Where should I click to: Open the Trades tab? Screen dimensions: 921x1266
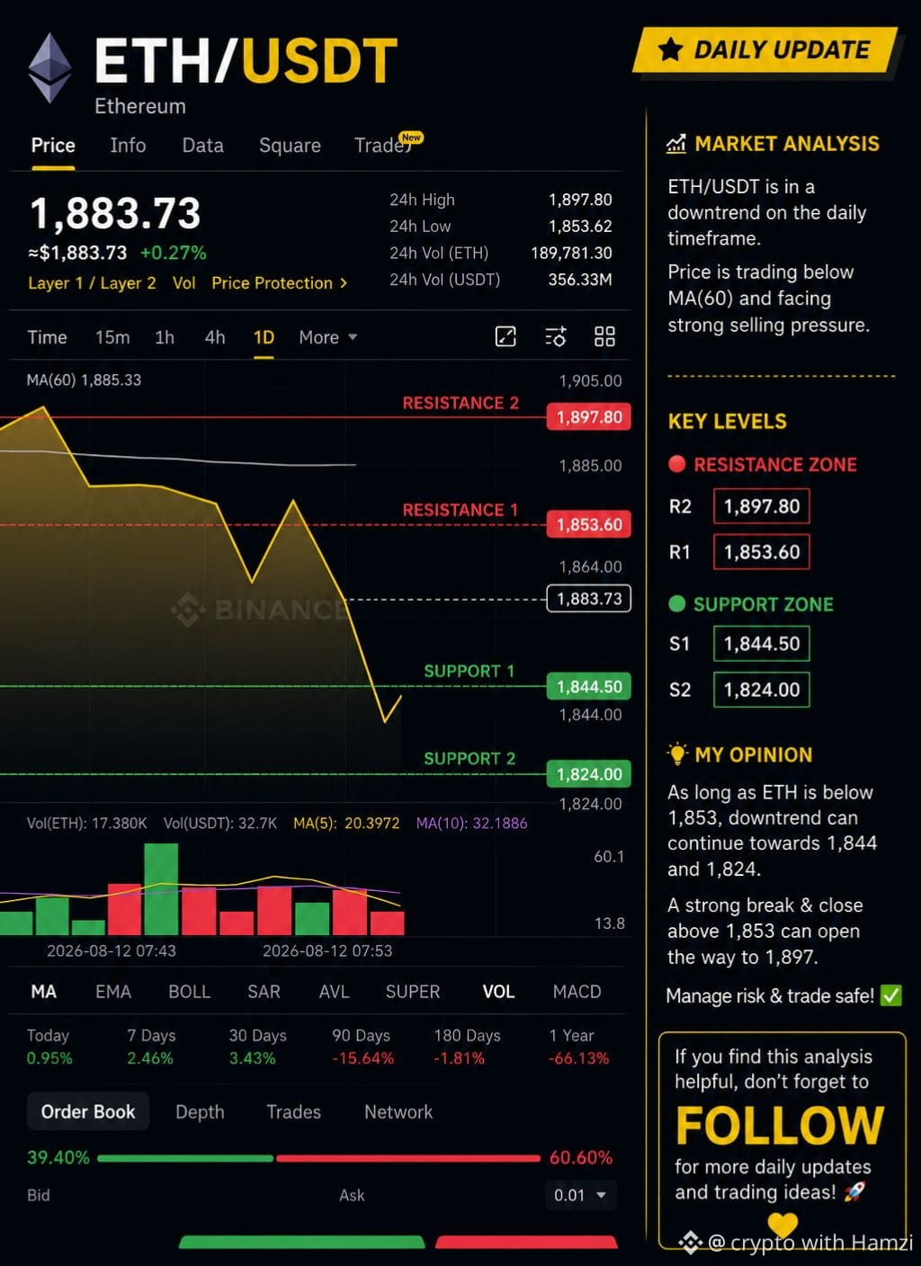(x=293, y=1112)
